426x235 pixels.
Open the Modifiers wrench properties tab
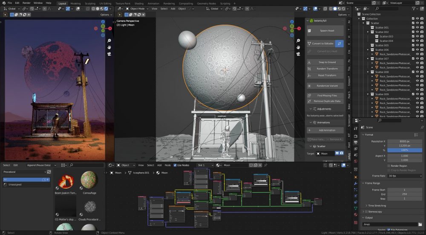click(x=356, y=183)
